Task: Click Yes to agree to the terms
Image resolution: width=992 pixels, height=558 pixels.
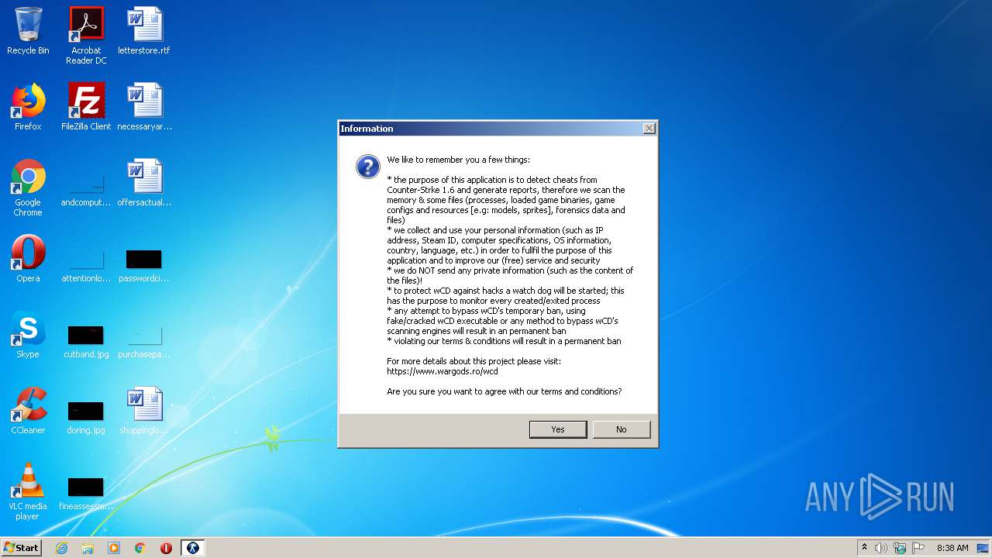Action: coord(558,429)
